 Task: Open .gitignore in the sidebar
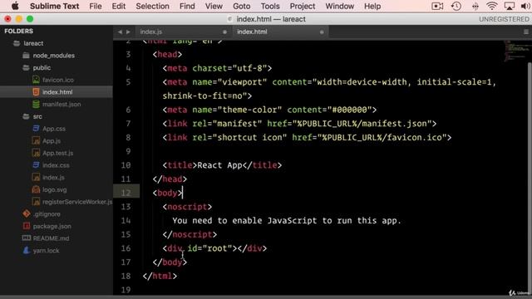(x=47, y=214)
